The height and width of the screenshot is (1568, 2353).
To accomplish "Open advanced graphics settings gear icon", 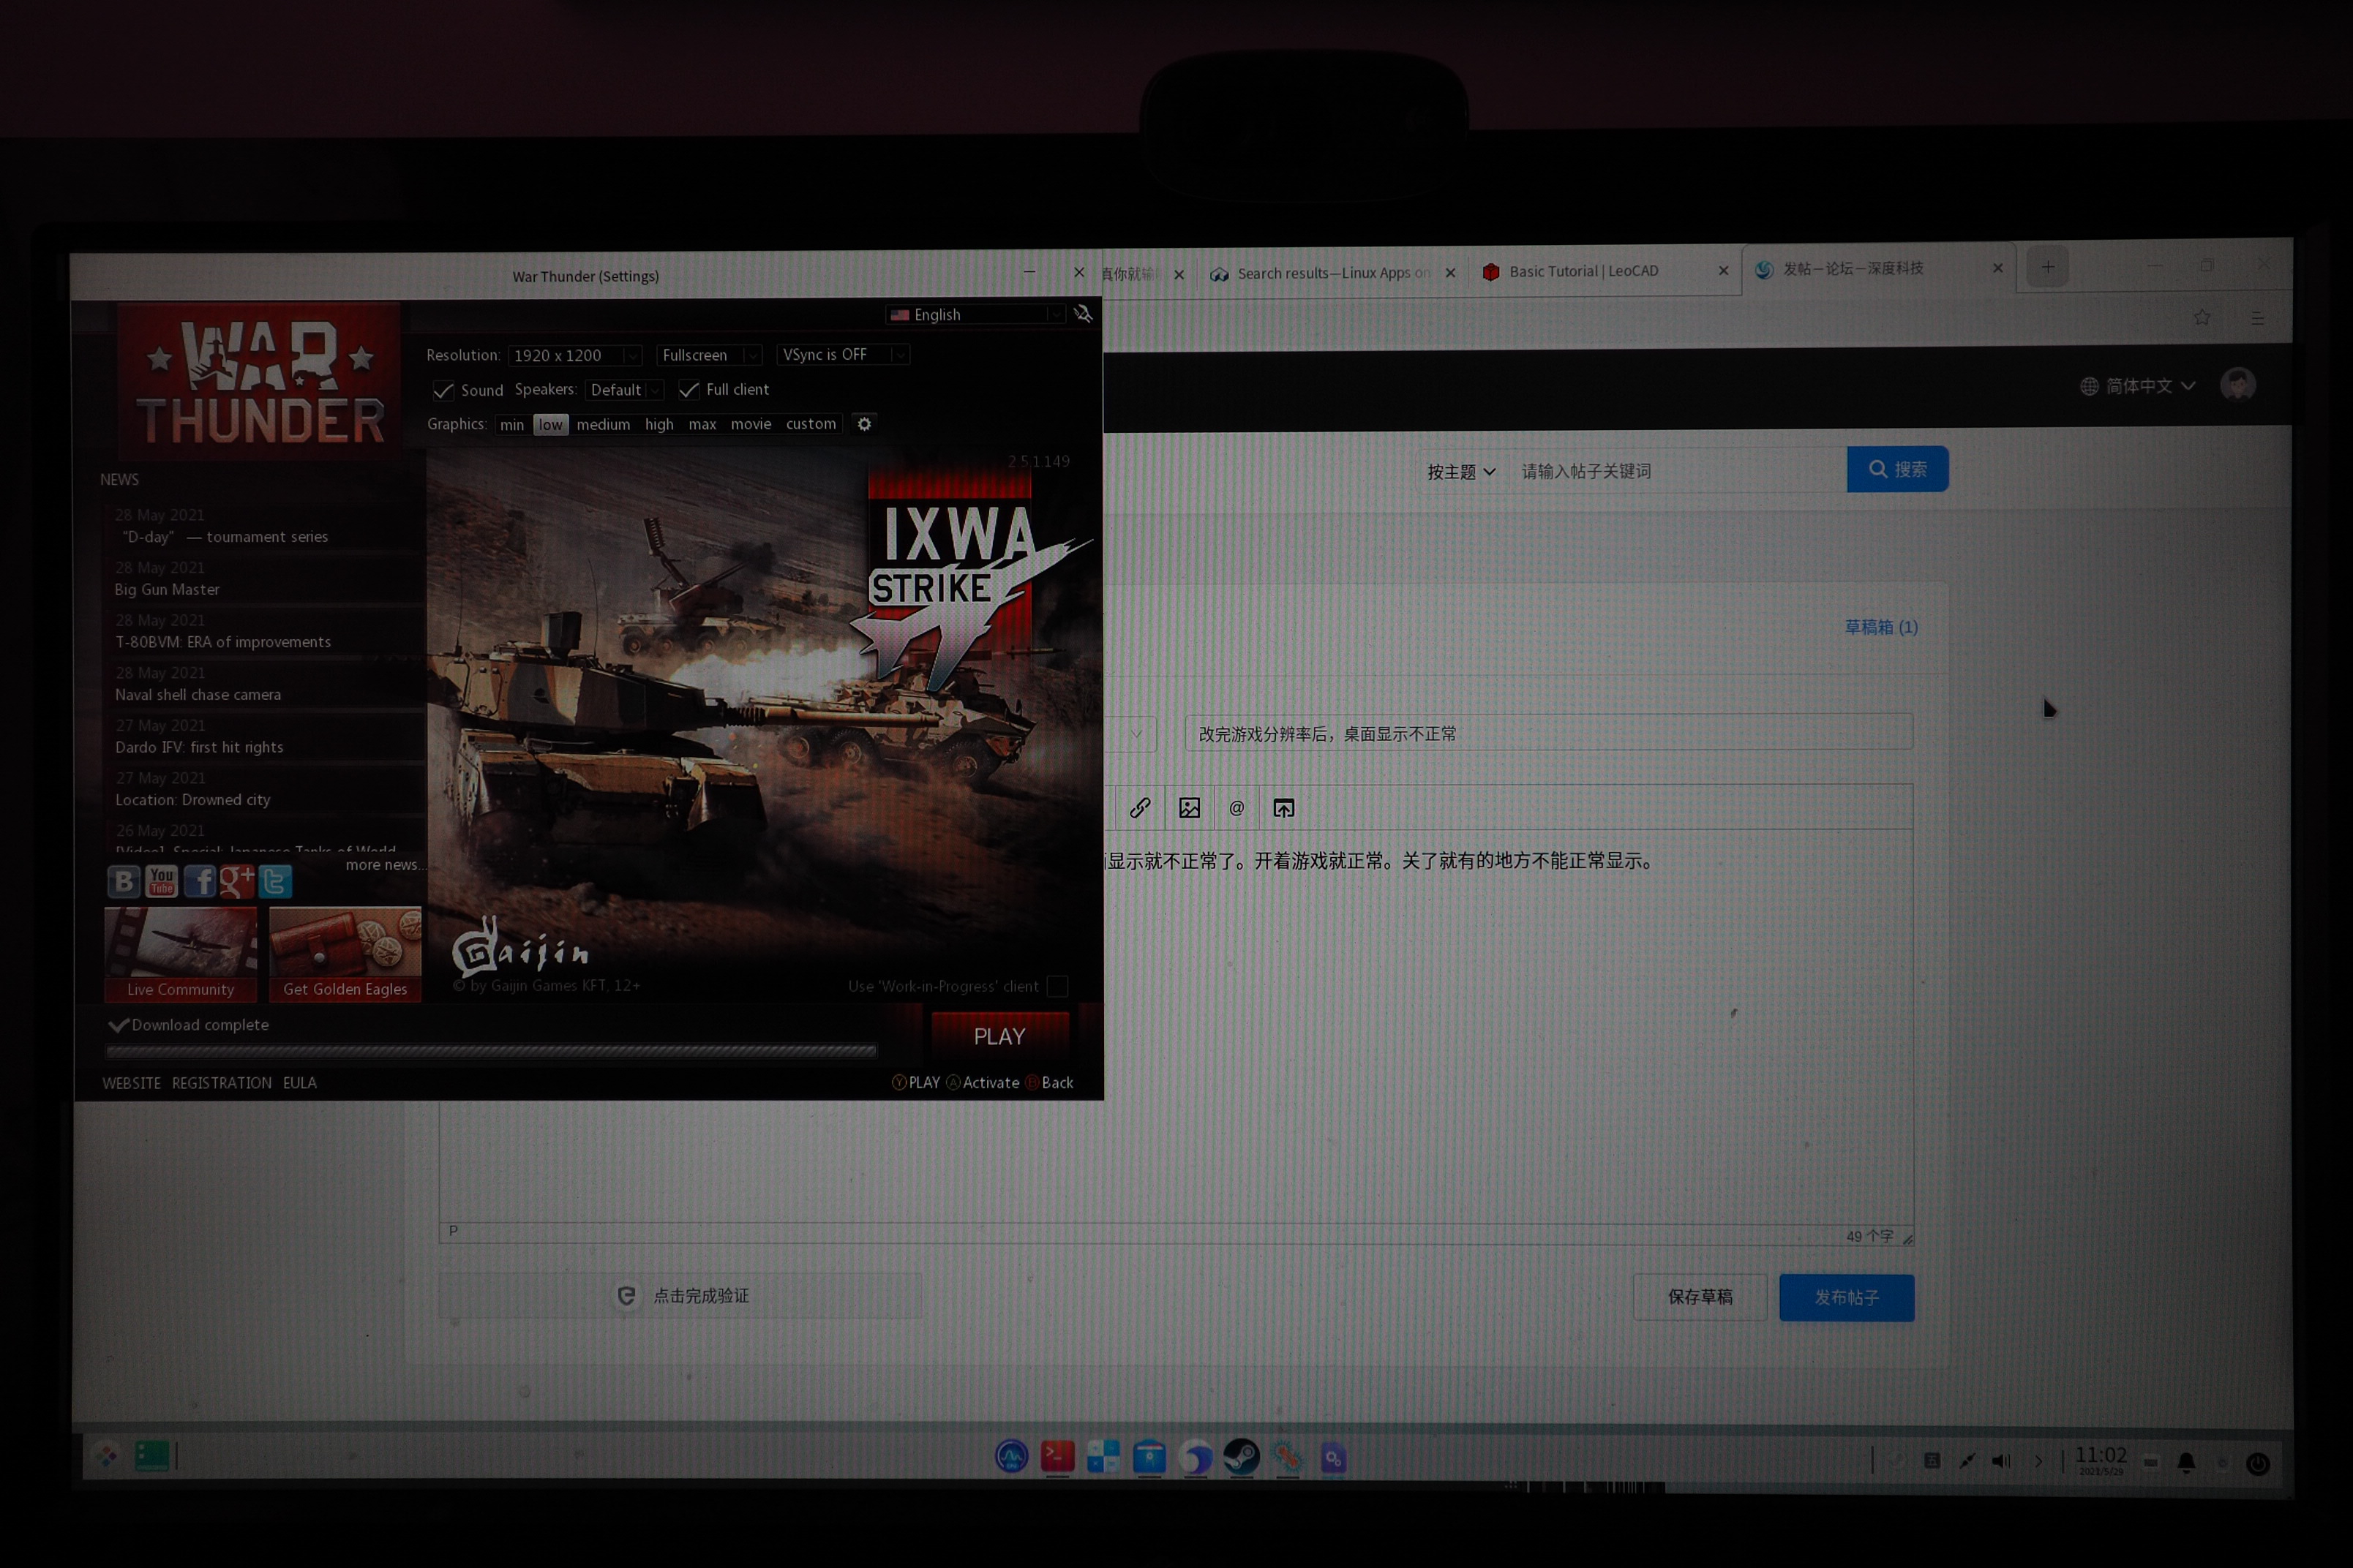I will click(864, 424).
